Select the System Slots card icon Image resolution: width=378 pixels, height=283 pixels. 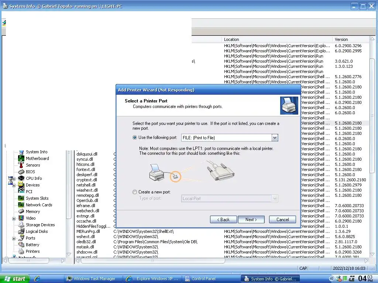tap(21, 198)
